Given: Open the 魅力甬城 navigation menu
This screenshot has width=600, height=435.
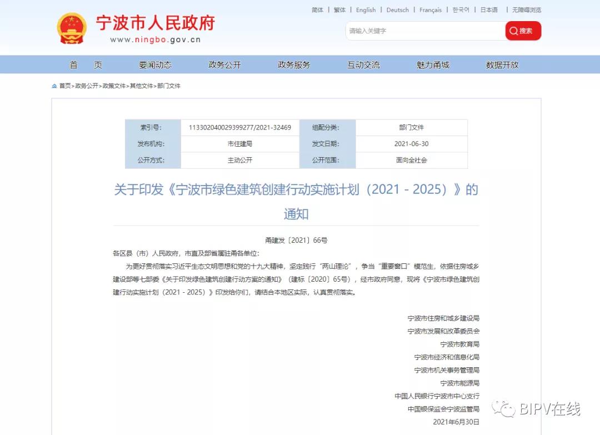Looking at the screenshot, I should coord(433,65).
